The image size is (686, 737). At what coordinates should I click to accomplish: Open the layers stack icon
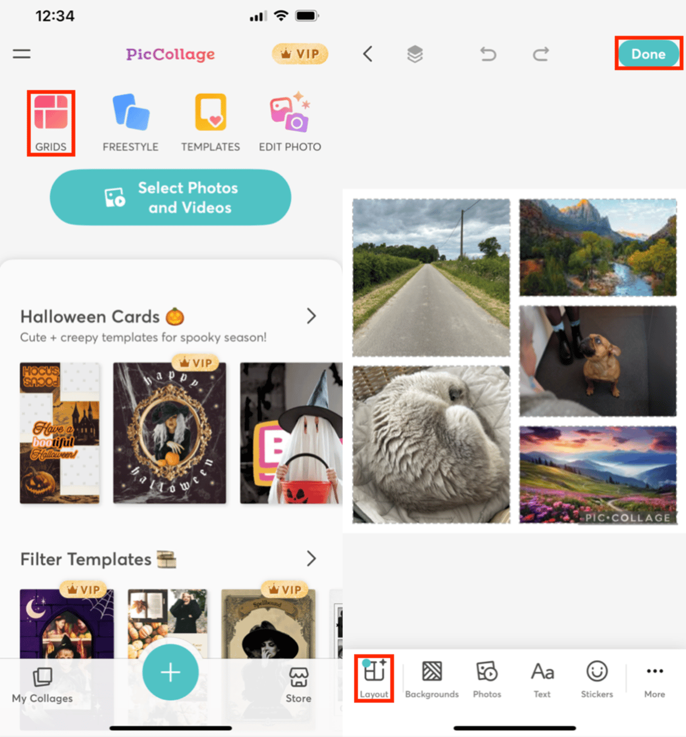[x=415, y=54]
